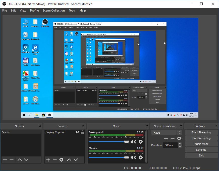This screenshot has width=219, height=171.
Task: Open source properties gear icon
Action: point(61,160)
